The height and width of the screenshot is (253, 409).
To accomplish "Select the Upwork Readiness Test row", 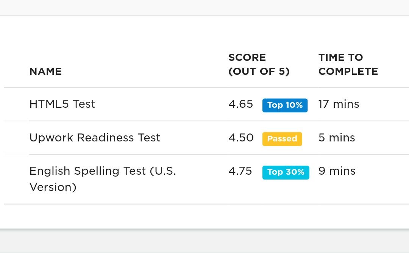I will pos(207,138).
